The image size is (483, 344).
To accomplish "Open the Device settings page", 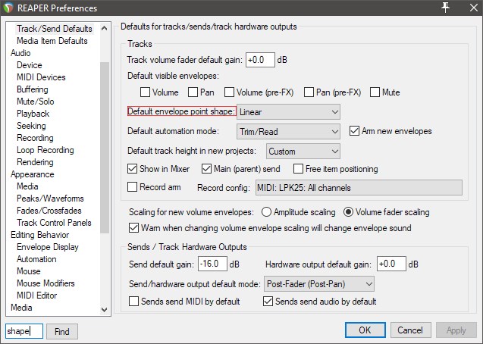I will 30,65.
